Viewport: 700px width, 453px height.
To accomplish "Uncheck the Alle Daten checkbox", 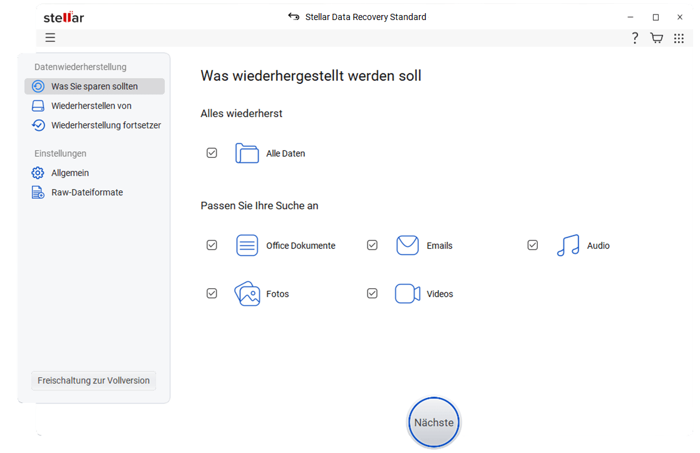I will point(212,152).
